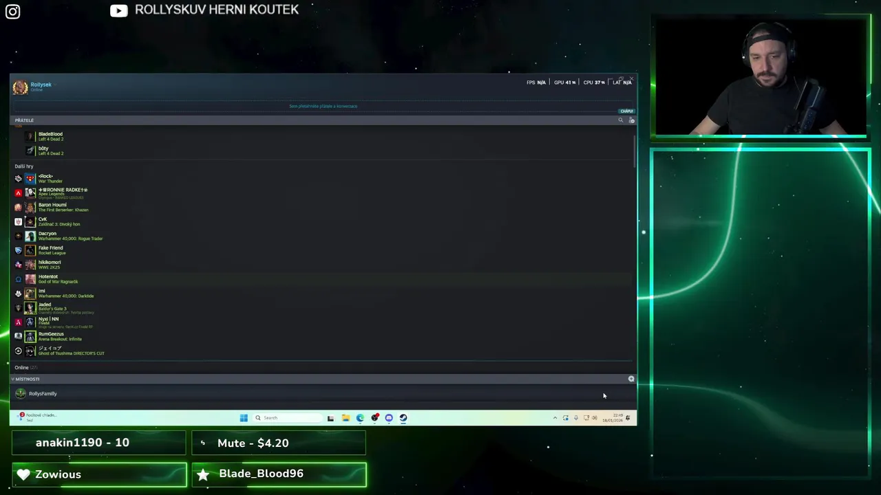The image size is (881, 495).
Task: Show hidden system tray icons
Action: [555, 418]
